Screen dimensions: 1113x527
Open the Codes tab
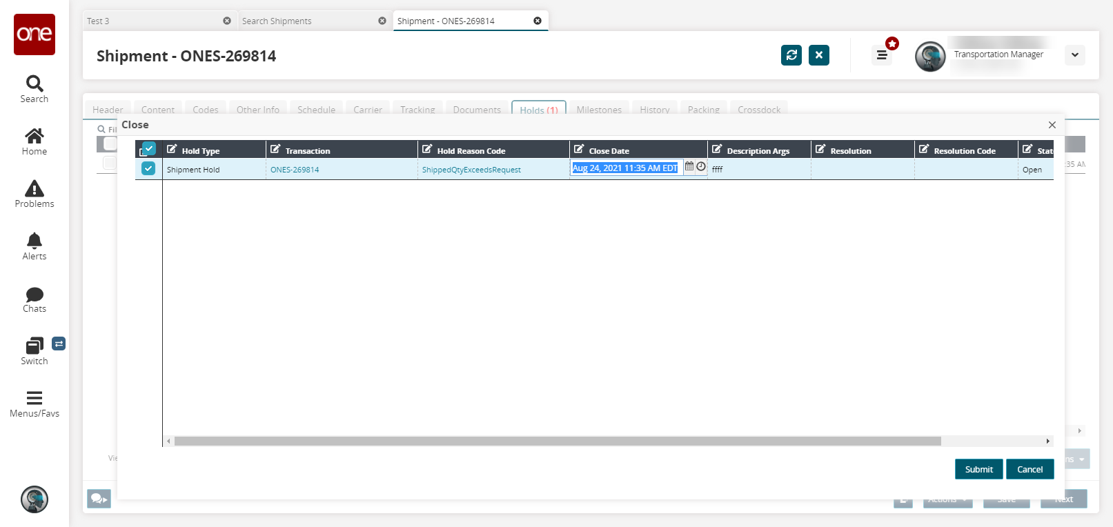click(x=206, y=110)
